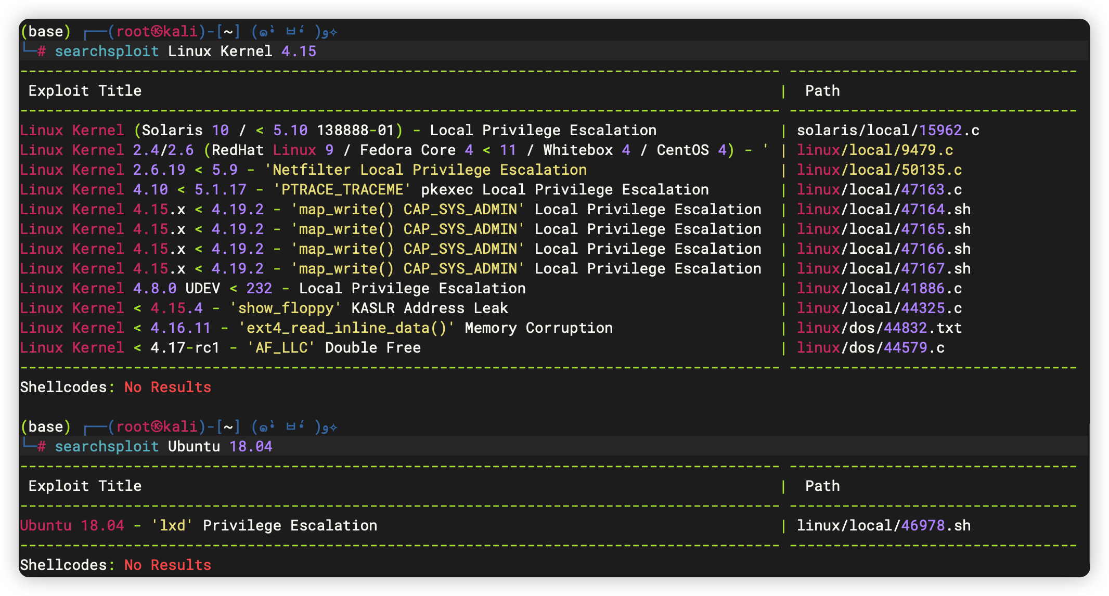Click the second (root㉿kali)-[~] prompt
The image size is (1109, 596).
point(174,426)
